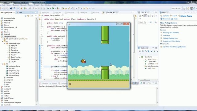Select Render.java in Package Explorer
197x111 pixels.
pos(15,59)
